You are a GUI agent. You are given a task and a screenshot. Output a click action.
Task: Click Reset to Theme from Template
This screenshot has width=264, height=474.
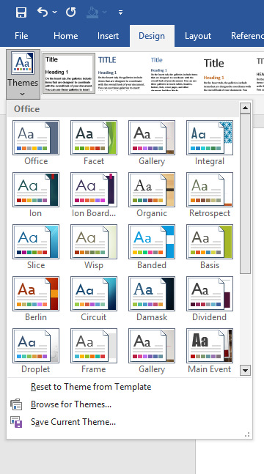pyautogui.click(x=91, y=387)
